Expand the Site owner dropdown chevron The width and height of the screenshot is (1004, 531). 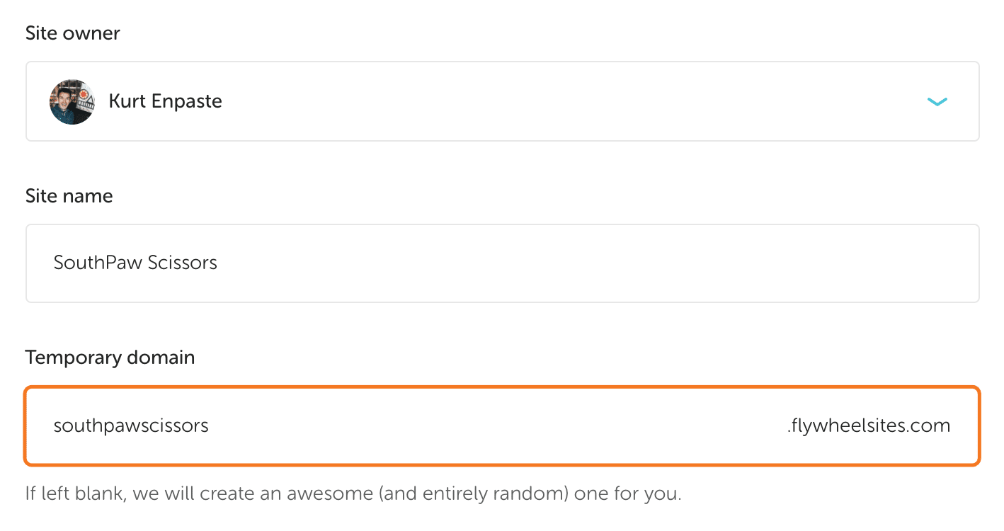(937, 102)
